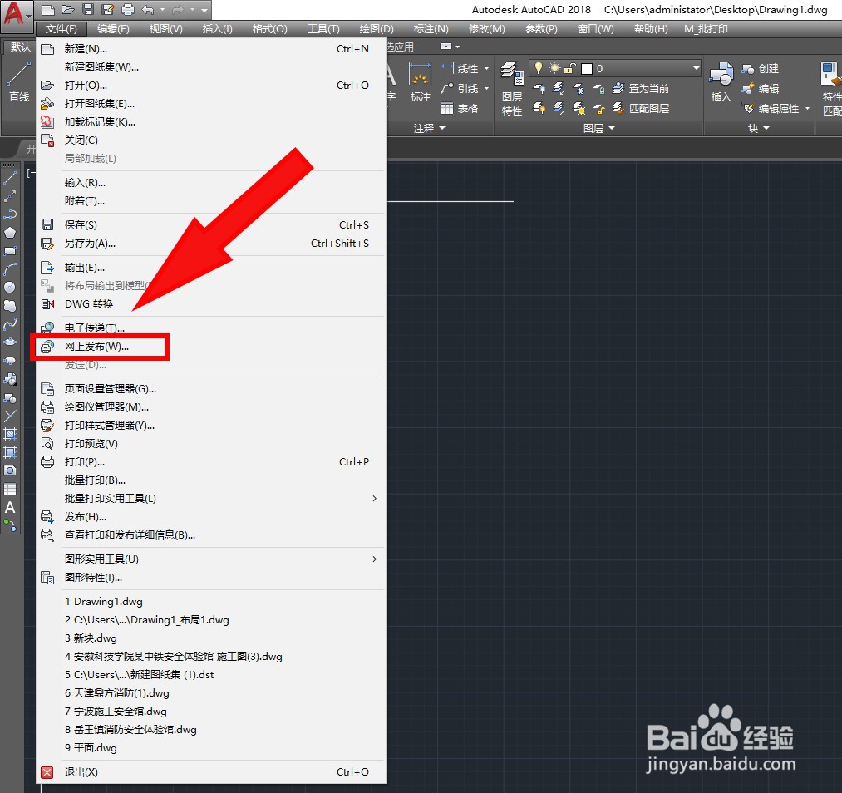
Task: Choose 退出(X) from File menu
Action: pyautogui.click(x=211, y=772)
